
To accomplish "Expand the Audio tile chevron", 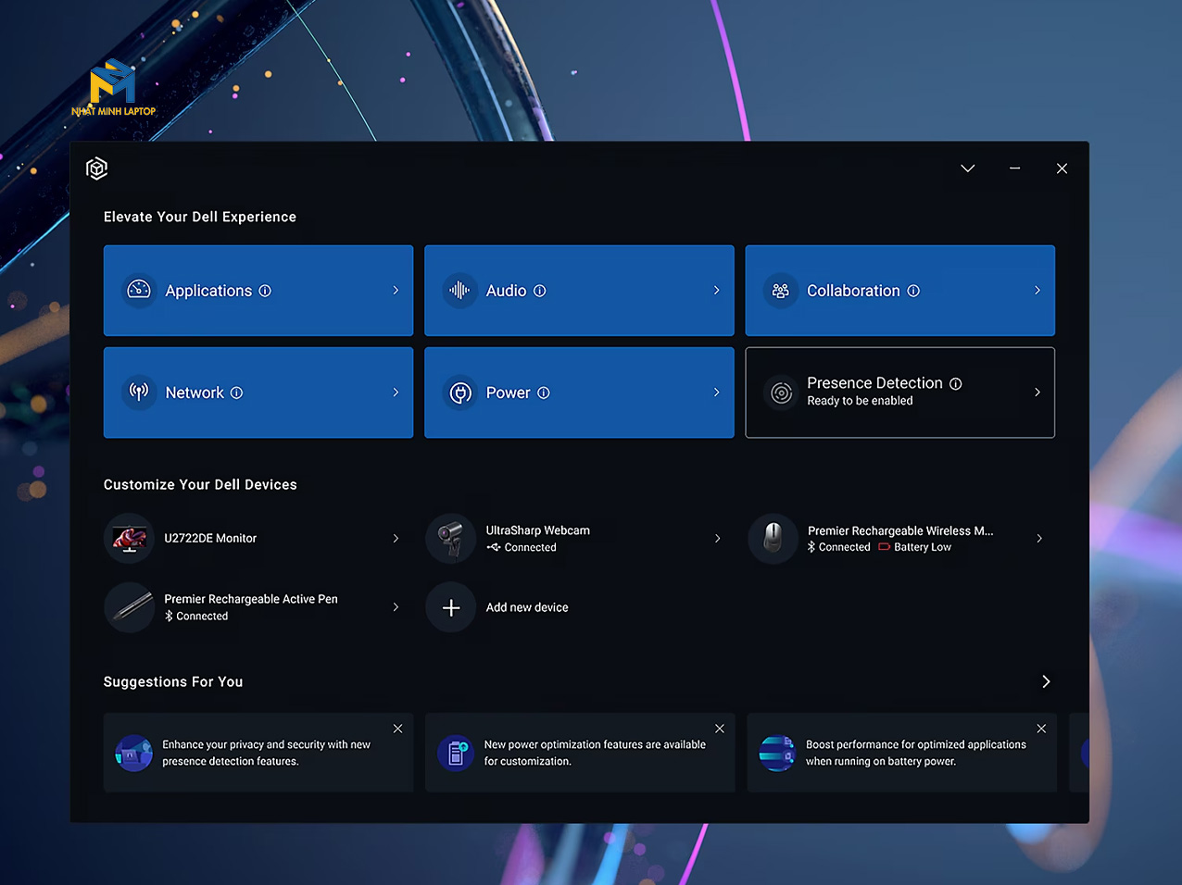I will (x=716, y=291).
